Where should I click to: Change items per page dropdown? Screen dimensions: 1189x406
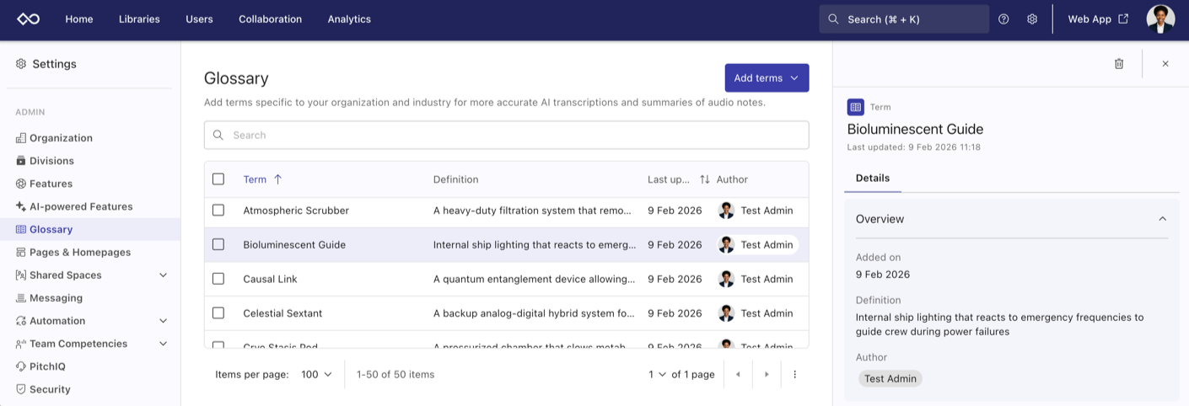(316, 374)
